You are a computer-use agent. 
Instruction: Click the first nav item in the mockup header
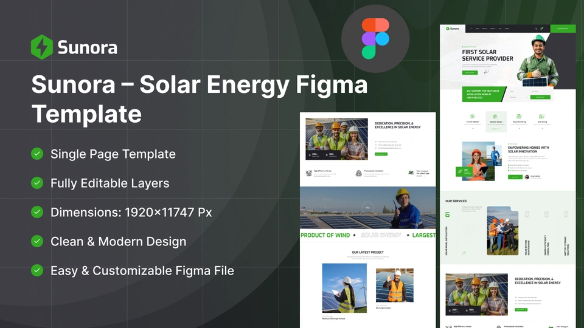click(x=471, y=29)
